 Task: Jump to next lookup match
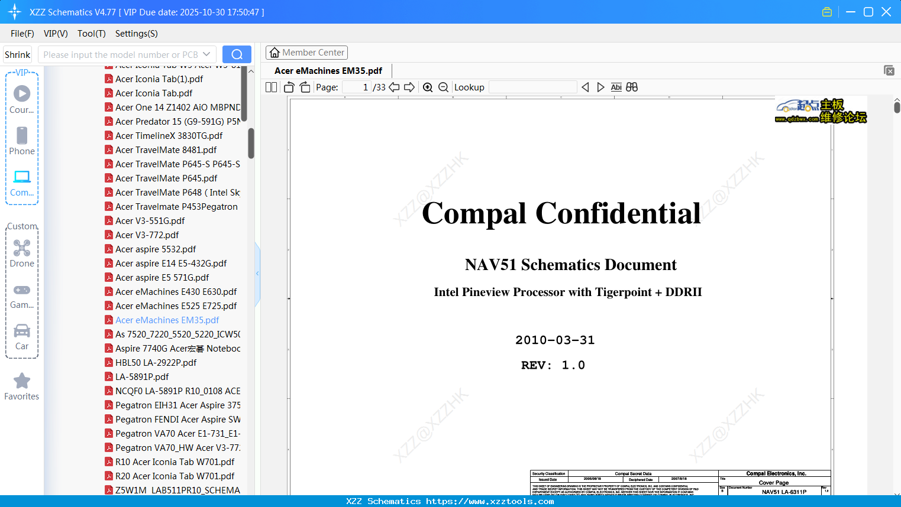(x=600, y=87)
